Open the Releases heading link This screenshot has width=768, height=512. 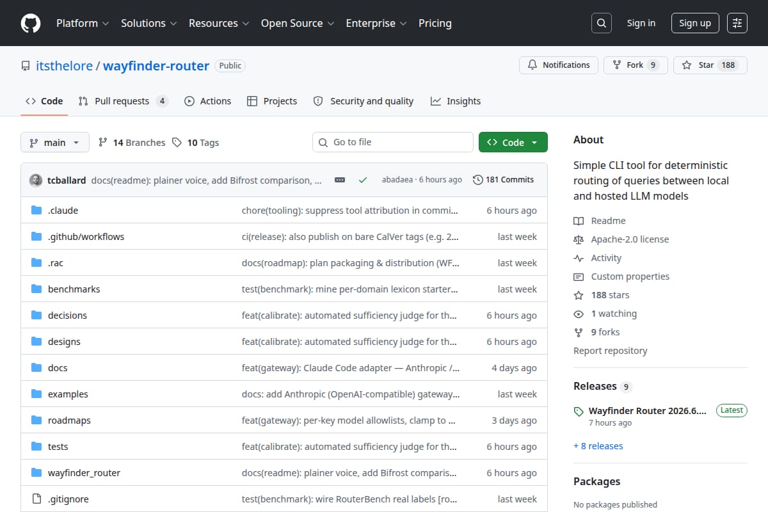pyautogui.click(x=602, y=386)
